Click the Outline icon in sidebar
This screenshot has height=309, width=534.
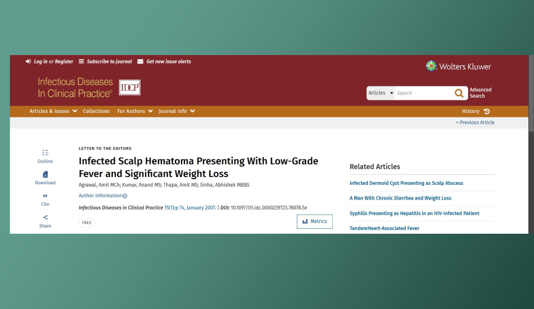(45, 152)
